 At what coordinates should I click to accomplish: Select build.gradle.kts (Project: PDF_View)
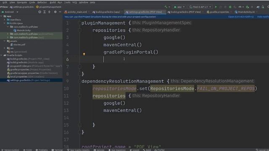pos(28,59)
